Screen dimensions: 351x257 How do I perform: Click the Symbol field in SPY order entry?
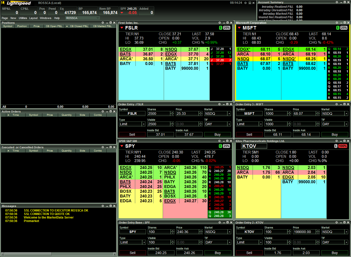click(132, 232)
